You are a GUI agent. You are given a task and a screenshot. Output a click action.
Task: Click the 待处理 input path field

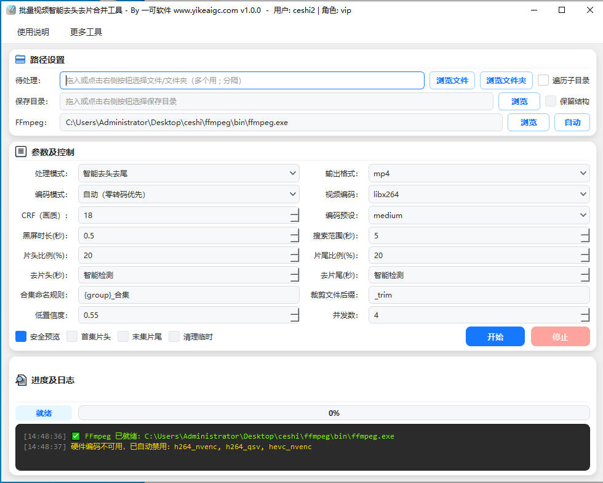coord(242,81)
